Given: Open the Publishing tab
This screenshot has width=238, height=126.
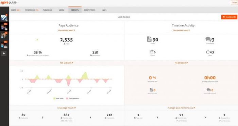Looking at the screenshot, I should tap(47, 10).
